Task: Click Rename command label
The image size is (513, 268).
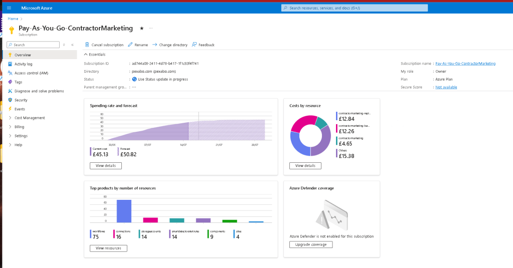Action: click(141, 45)
